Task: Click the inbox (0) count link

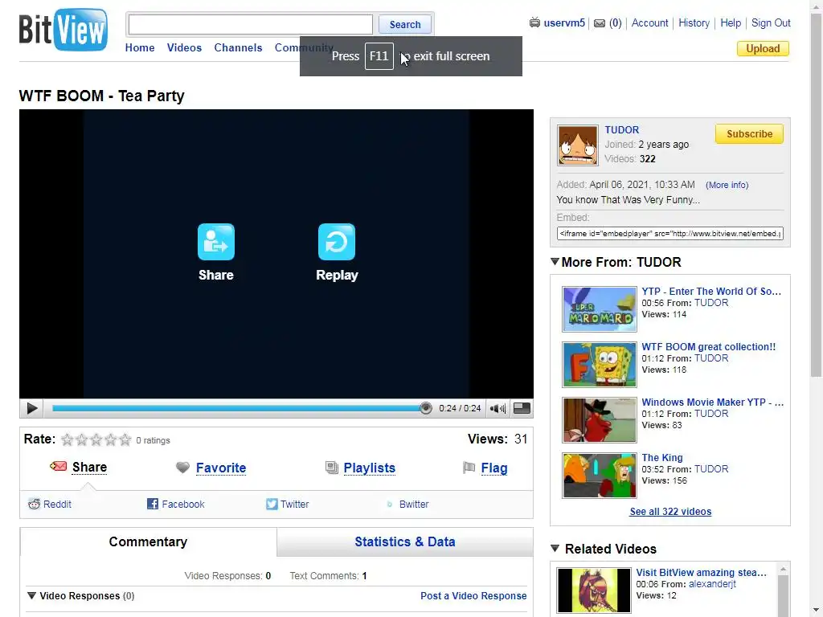Action: (615, 23)
